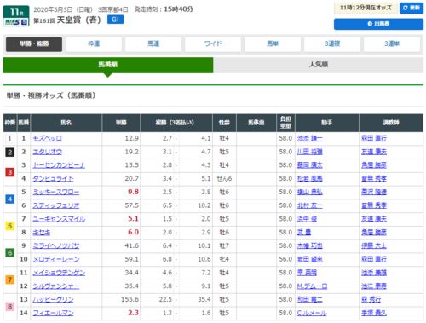426x323 pixels.
Task: Open horse link ミライヘノツバサ
Action: tap(56, 246)
